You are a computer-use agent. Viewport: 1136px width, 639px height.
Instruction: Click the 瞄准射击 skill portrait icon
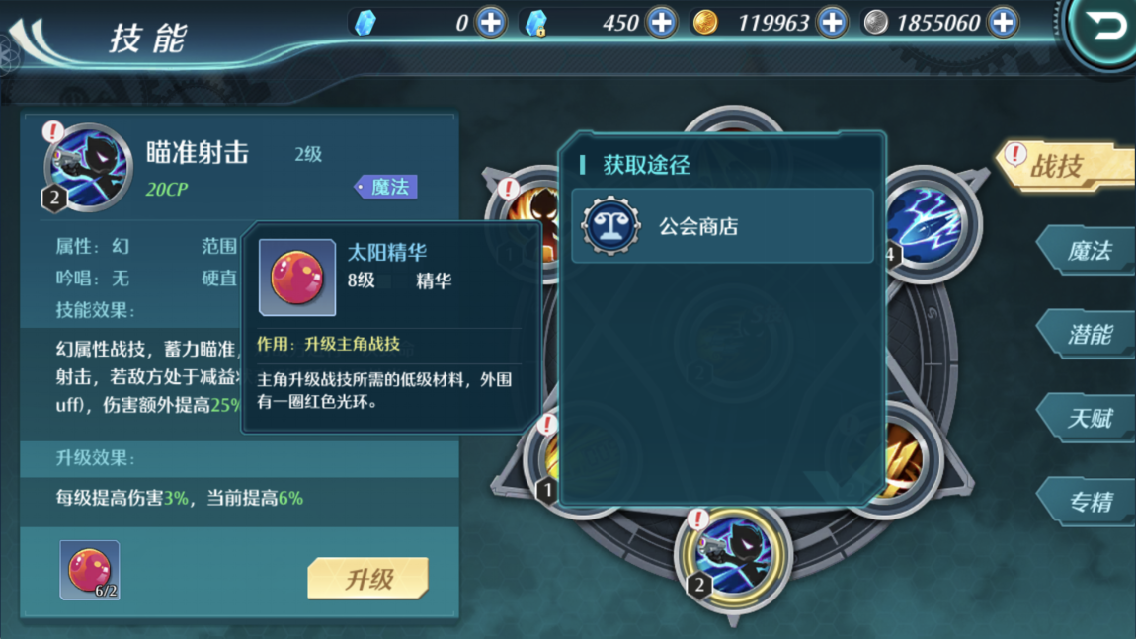pyautogui.click(x=88, y=168)
